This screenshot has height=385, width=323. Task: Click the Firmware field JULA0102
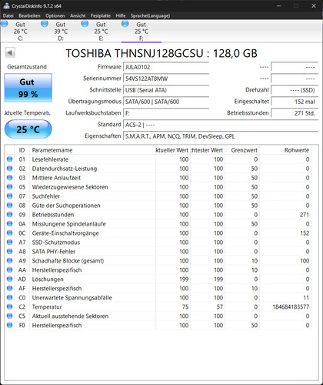[x=166, y=67]
